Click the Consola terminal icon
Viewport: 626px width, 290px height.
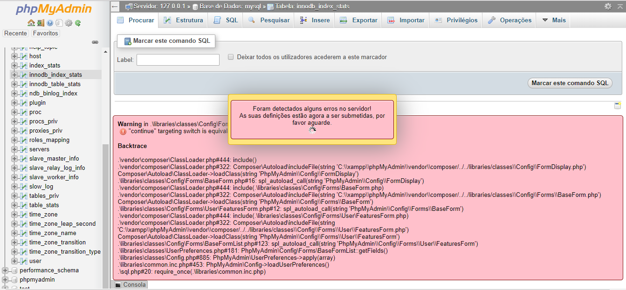[118, 285]
